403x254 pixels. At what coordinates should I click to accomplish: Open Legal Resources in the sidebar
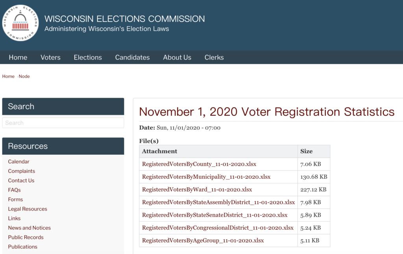tap(28, 209)
